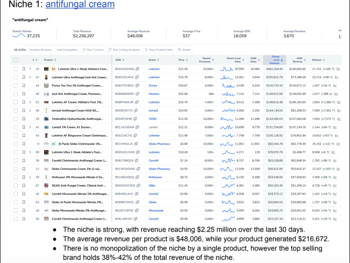
Task: Expand variations for Lotrimin Ultra Jock Itch row
Action: tap(30, 77)
